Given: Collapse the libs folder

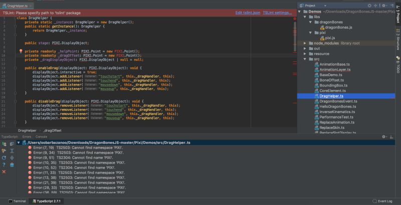Looking at the screenshot, I should point(305,17).
